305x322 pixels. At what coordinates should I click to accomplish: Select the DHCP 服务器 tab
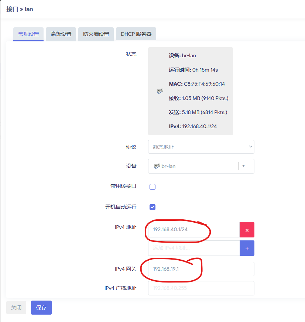136,34
